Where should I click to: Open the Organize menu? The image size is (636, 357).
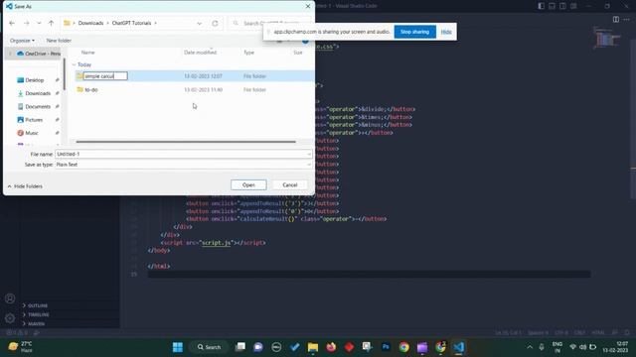[x=22, y=41]
